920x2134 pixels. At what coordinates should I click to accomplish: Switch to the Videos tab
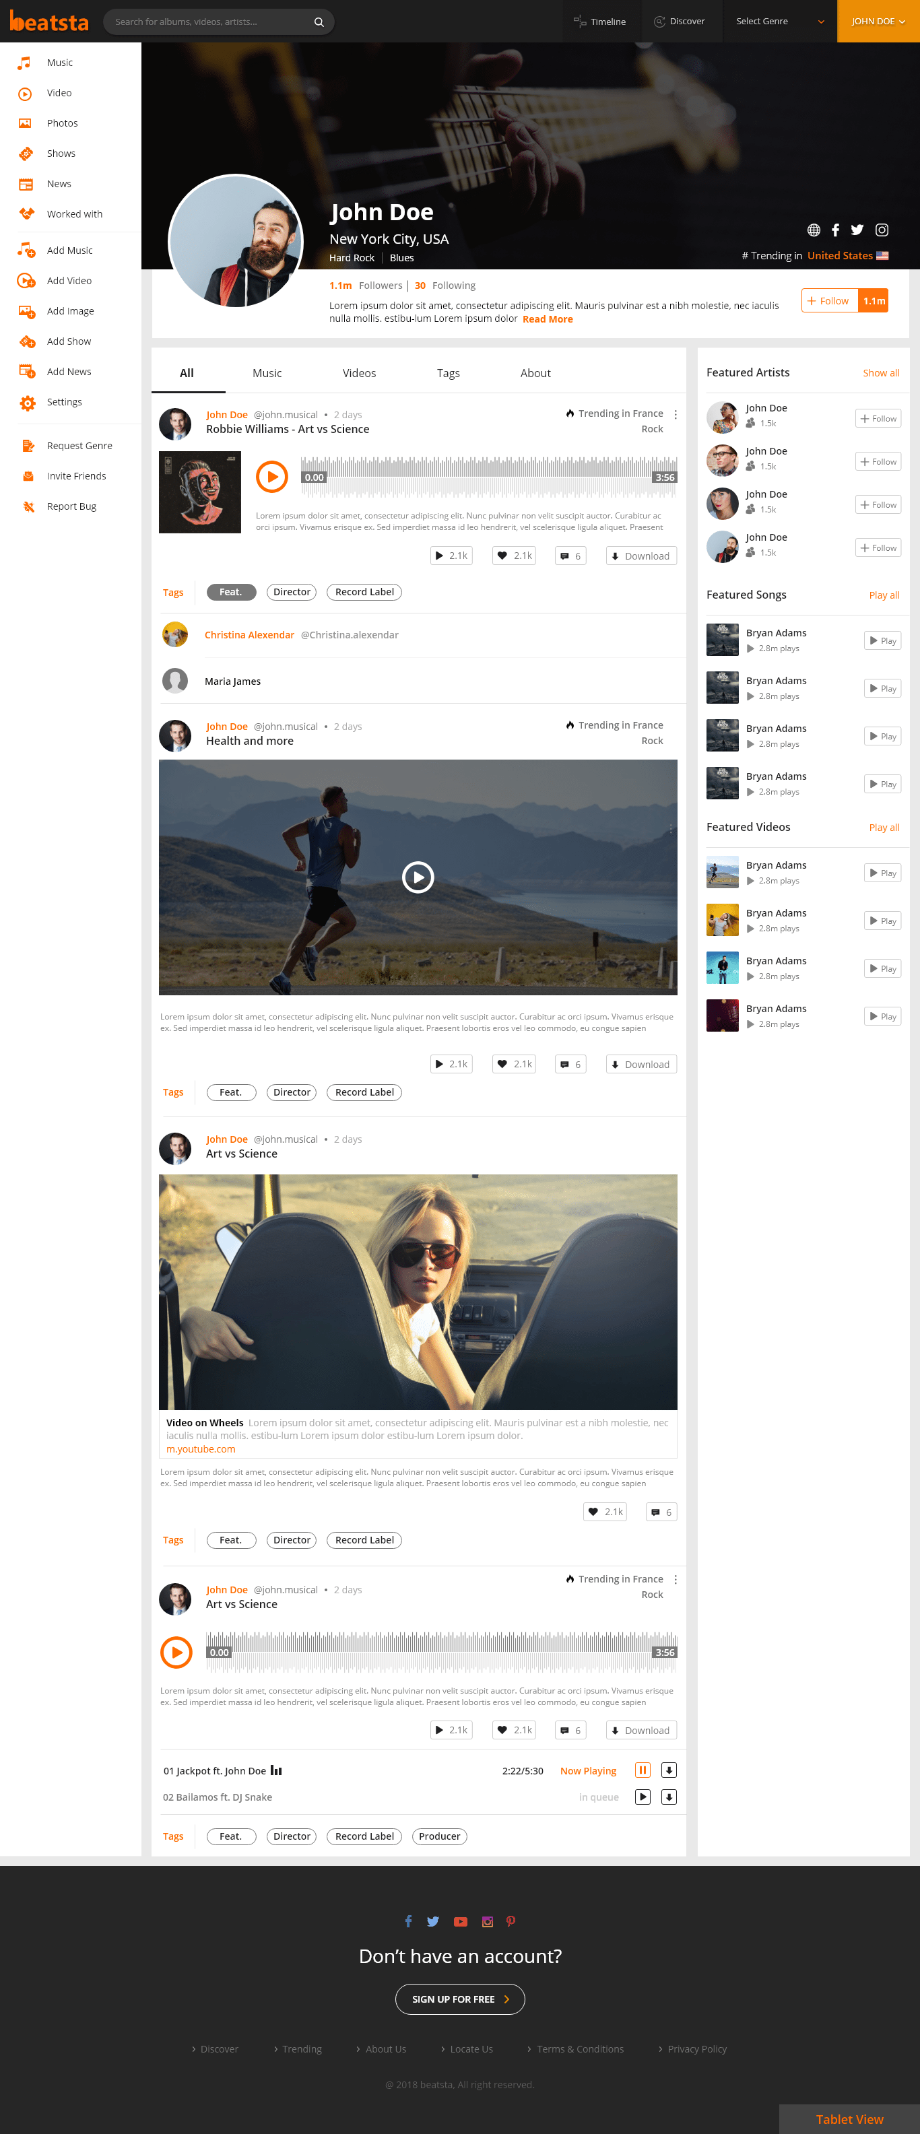point(360,374)
